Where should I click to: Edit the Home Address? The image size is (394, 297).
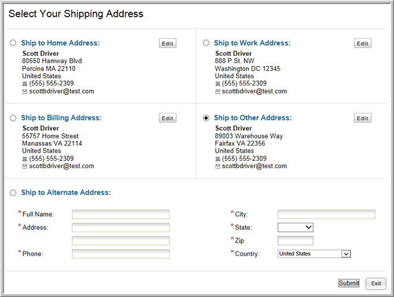pos(168,43)
